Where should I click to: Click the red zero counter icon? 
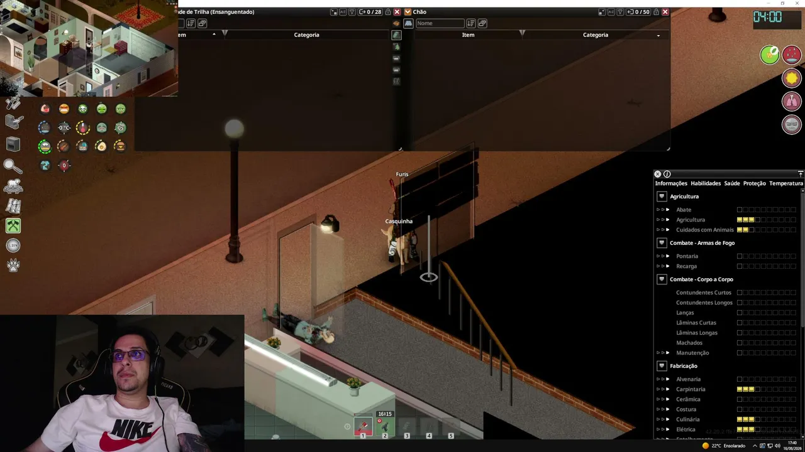tap(64, 165)
